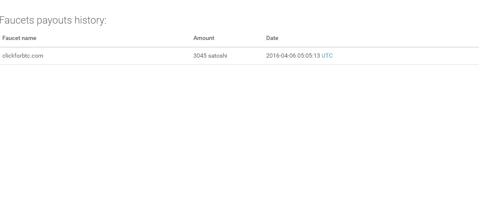Click the date 2016-04-06 in the row
497x202 pixels.
click(281, 56)
